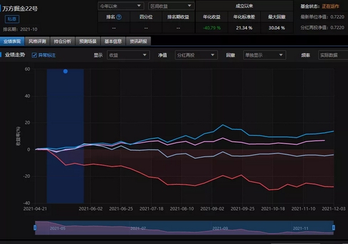This screenshot has height=244, width=348.
Task: Click the help icon beside 排名
Action: click(119, 17)
